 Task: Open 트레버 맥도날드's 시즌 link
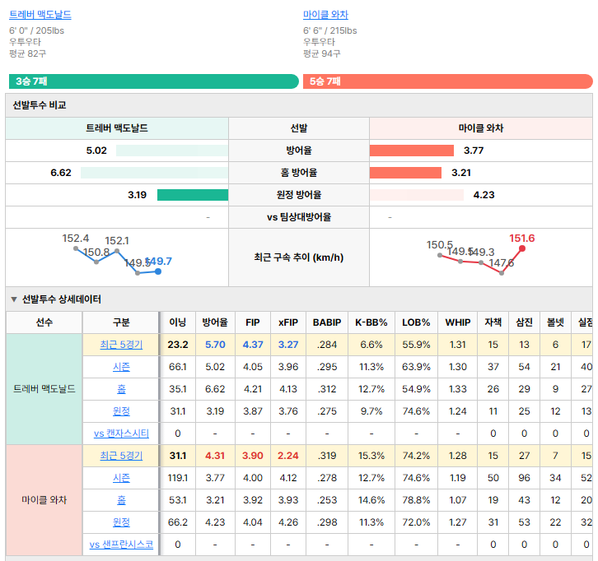coord(121,367)
